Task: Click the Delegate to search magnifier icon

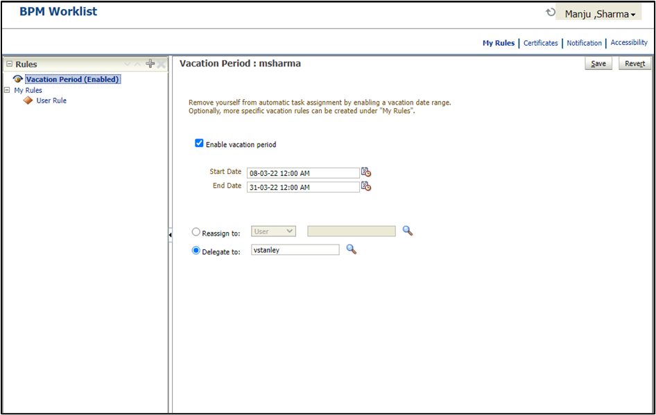Action: coord(352,249)
